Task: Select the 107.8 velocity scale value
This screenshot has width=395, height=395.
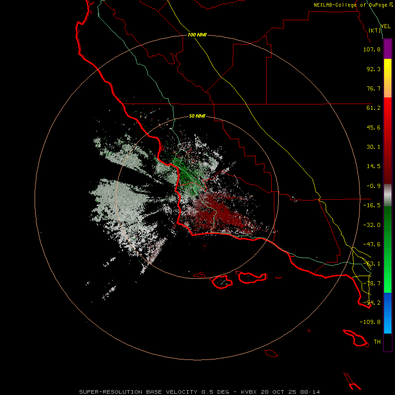Action: 372,49
